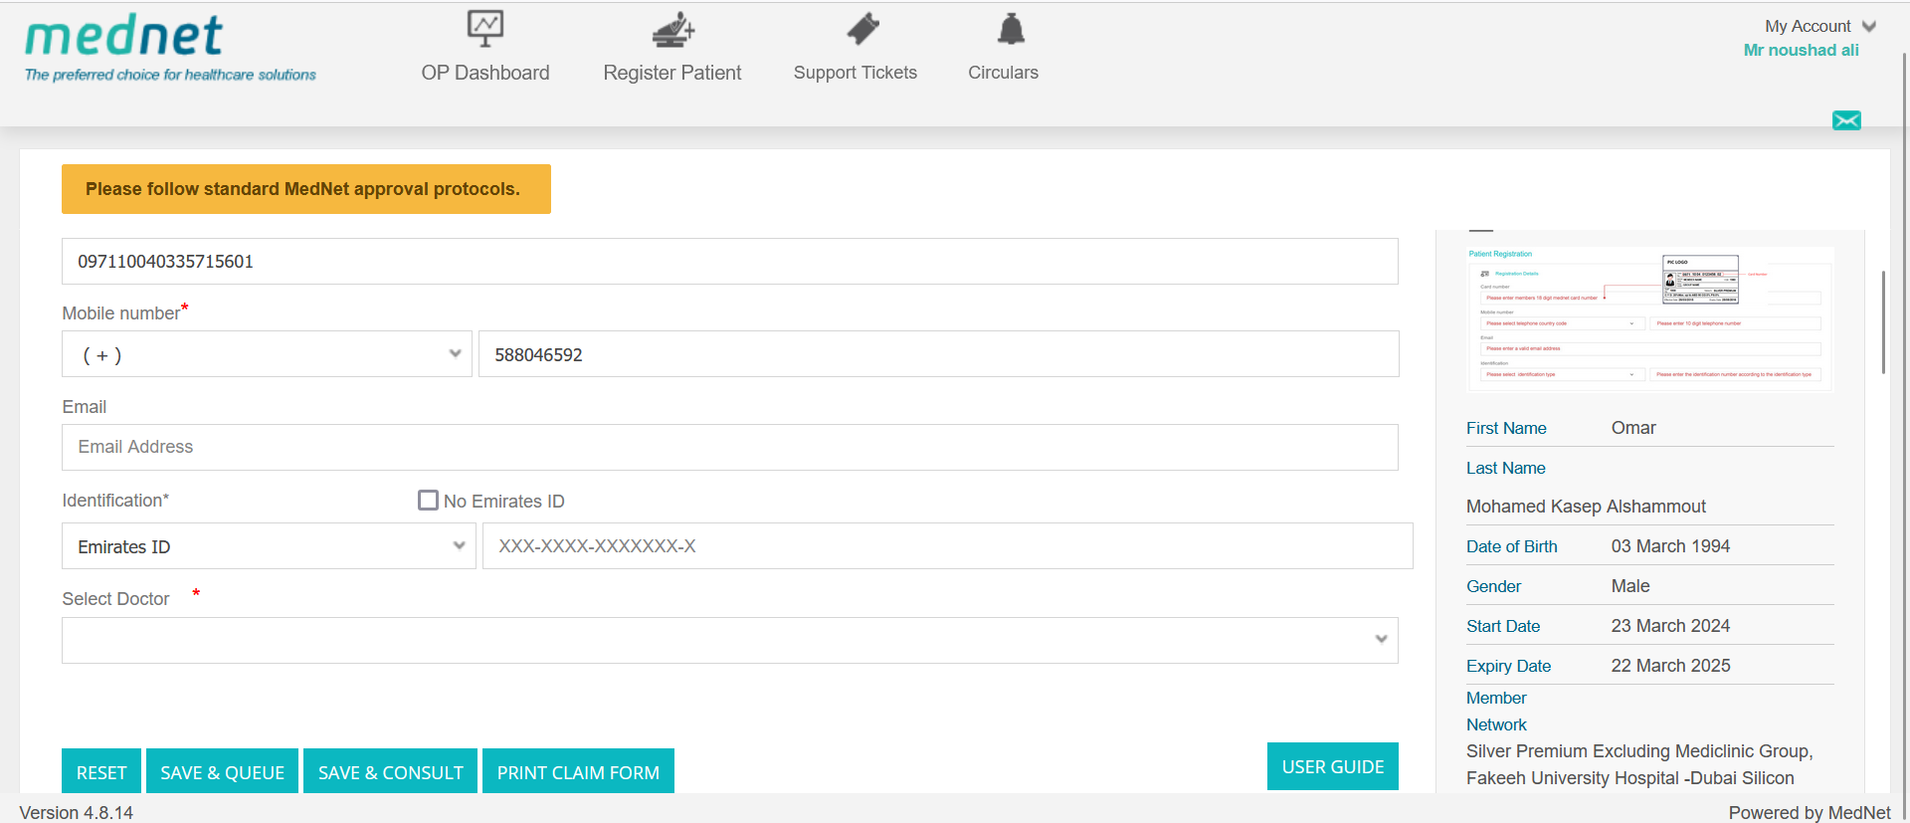Image resolution: width=1910 pixels, height=823 pixels.
Task: Click the Mr noushad ali username link
Action: point(1801,50)
